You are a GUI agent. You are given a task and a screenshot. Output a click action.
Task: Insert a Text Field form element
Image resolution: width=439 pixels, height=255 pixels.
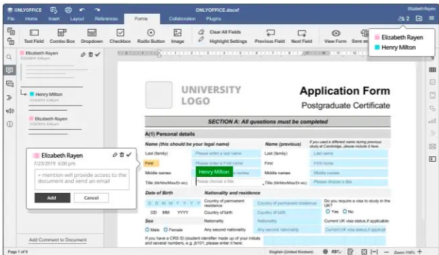34,37
